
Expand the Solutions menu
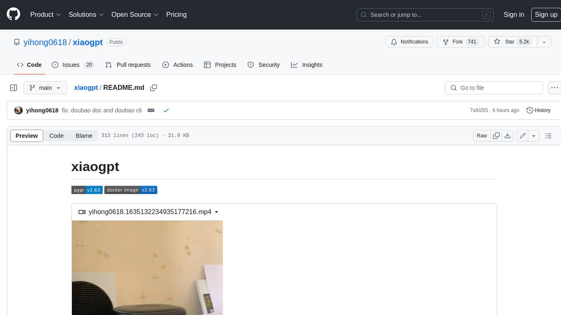click(86, 14)
